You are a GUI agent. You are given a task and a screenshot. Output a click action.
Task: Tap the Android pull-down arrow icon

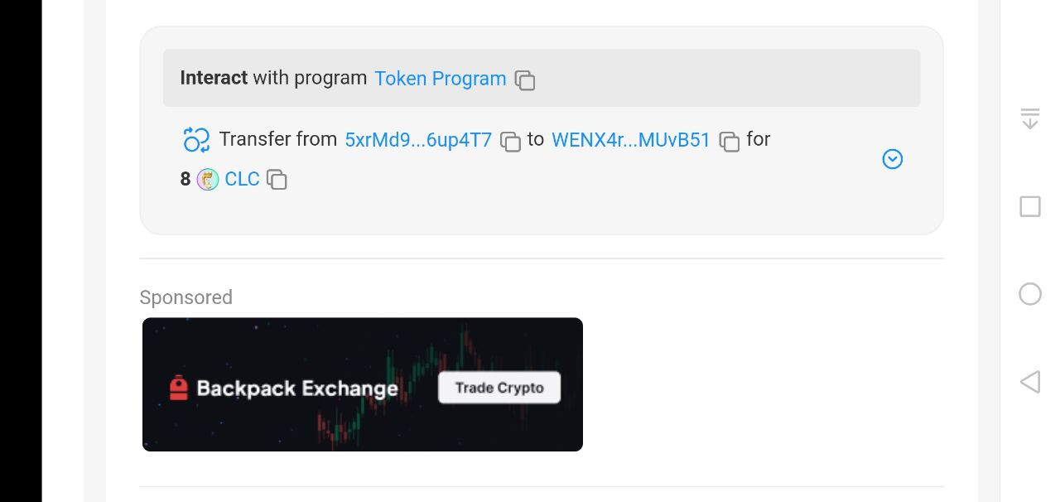[1029, 118]
